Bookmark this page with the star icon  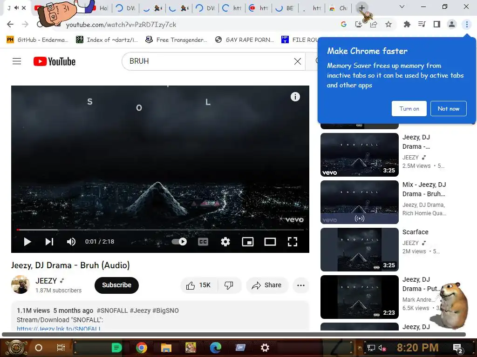(388, 24)
